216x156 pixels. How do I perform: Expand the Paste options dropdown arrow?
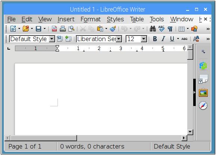pos(106,29)
